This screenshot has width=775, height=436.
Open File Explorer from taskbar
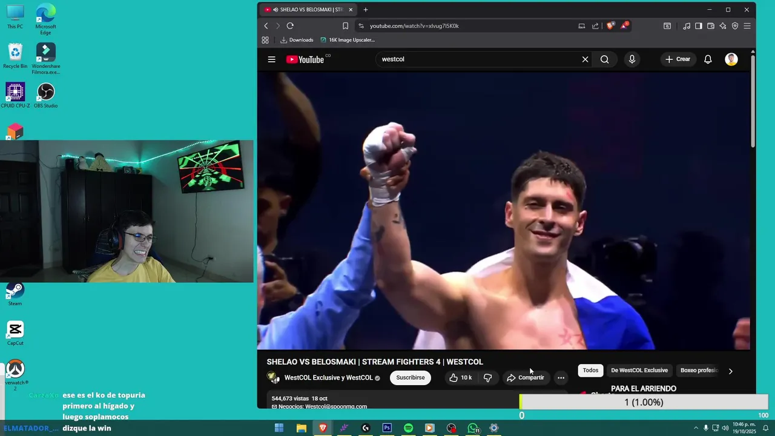[x=301, y=428]
